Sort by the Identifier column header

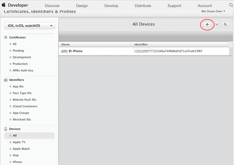click(141, 44)
